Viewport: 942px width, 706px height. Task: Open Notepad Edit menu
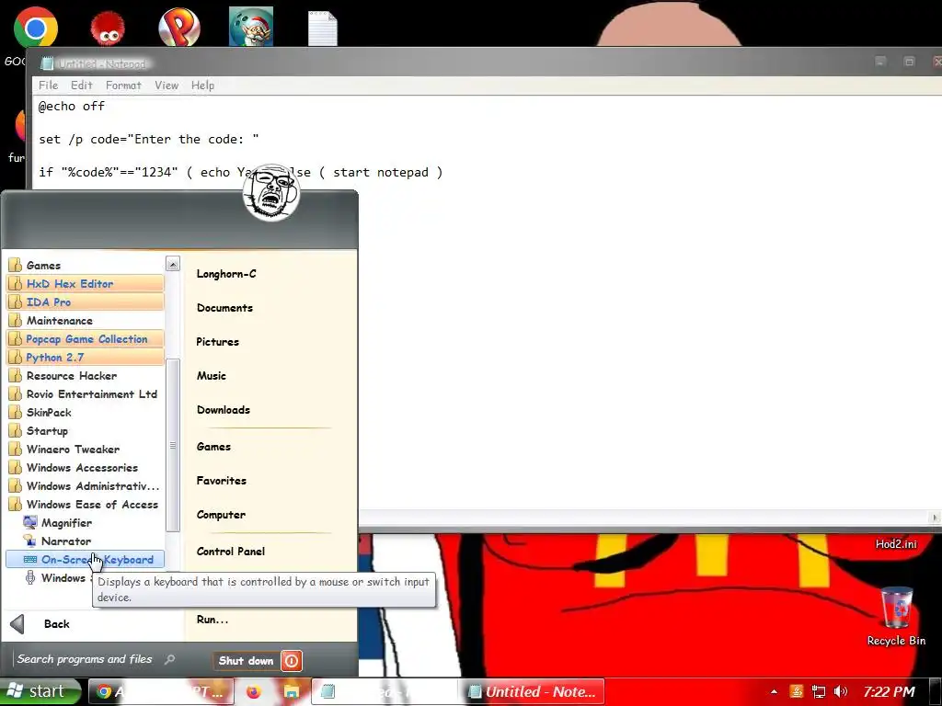(x=82, y=85)
